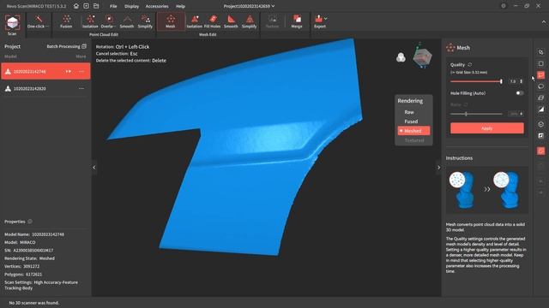Open settings gear in title bar
The width and height of the screenshot is (549, 308).
504,6
